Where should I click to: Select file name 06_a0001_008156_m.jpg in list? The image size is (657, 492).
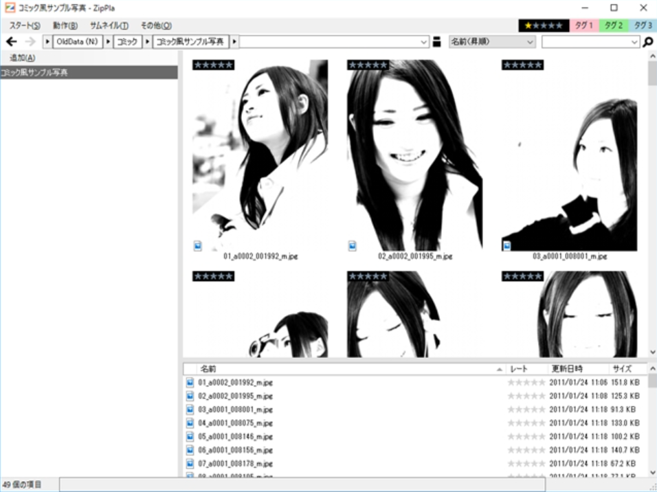click(x=236, y=449)
